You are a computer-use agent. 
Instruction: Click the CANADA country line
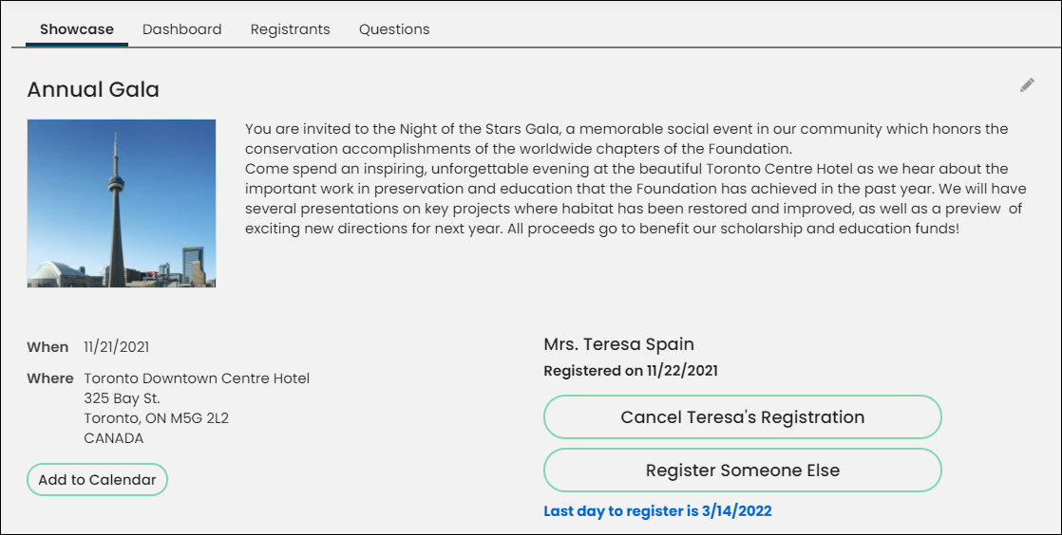coord(114,438)
